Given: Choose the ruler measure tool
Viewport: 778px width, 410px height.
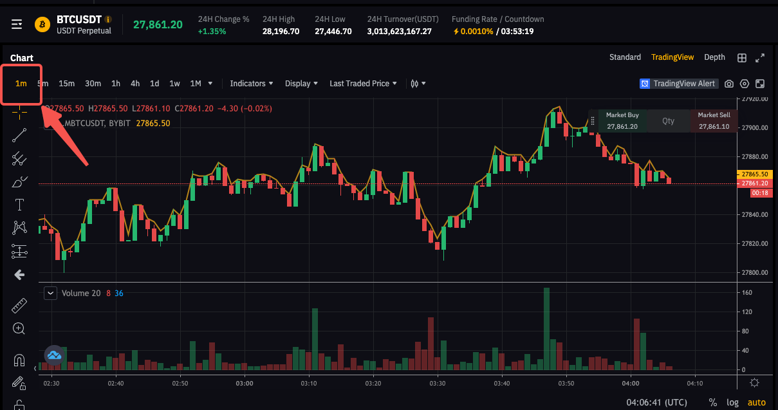Looking at the screenshot, I should 19,305.
